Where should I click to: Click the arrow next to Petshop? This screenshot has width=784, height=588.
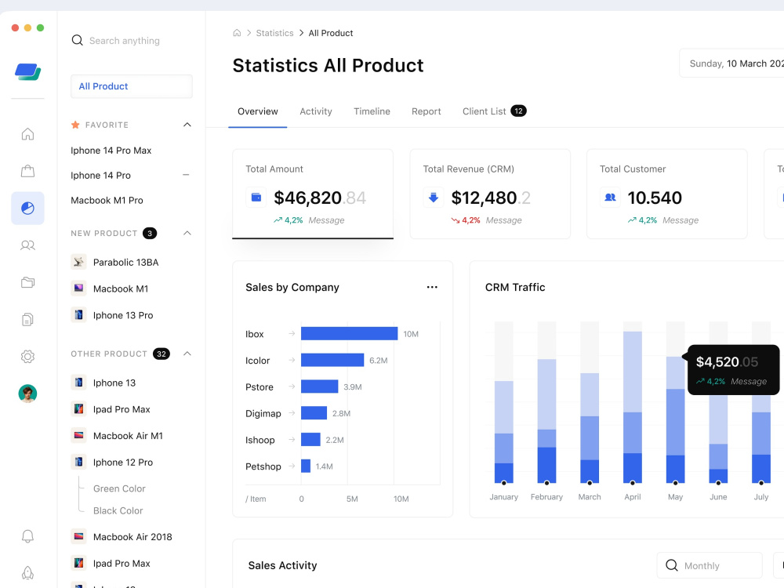(292, 466)
